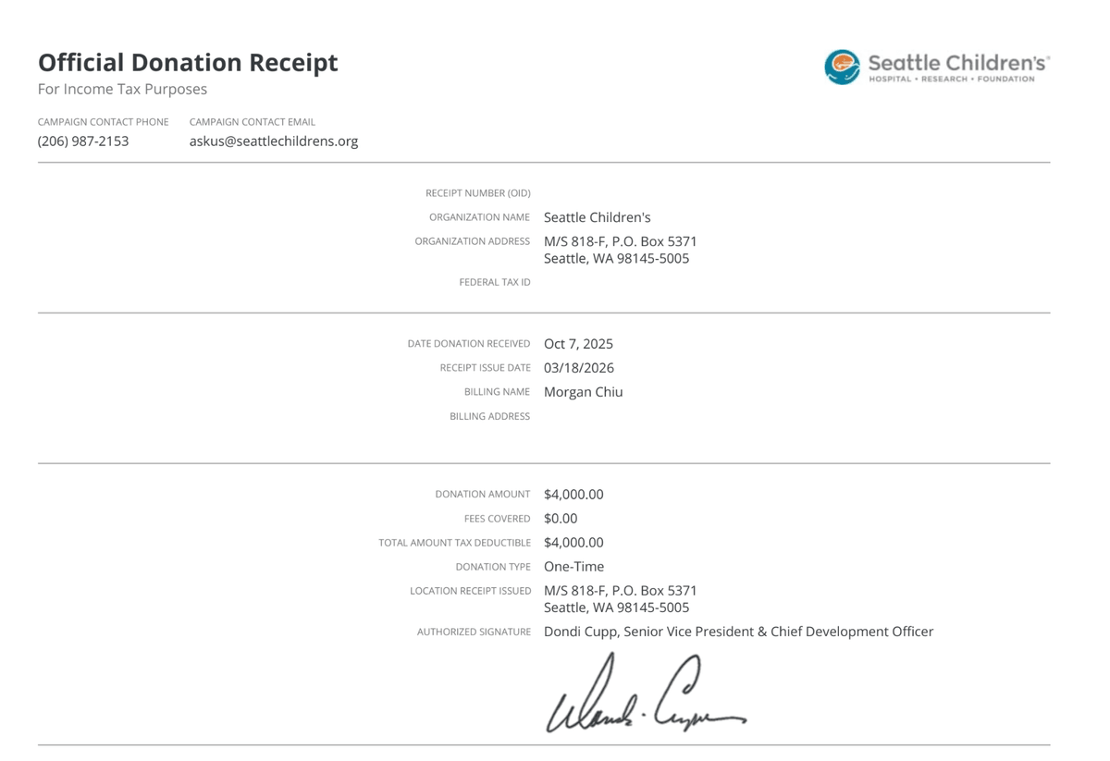Click the Fees Covered label

tap(498, 519)
